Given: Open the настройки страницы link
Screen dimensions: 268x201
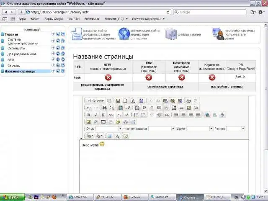Looking at the screenshot, I should coord(227,87).
